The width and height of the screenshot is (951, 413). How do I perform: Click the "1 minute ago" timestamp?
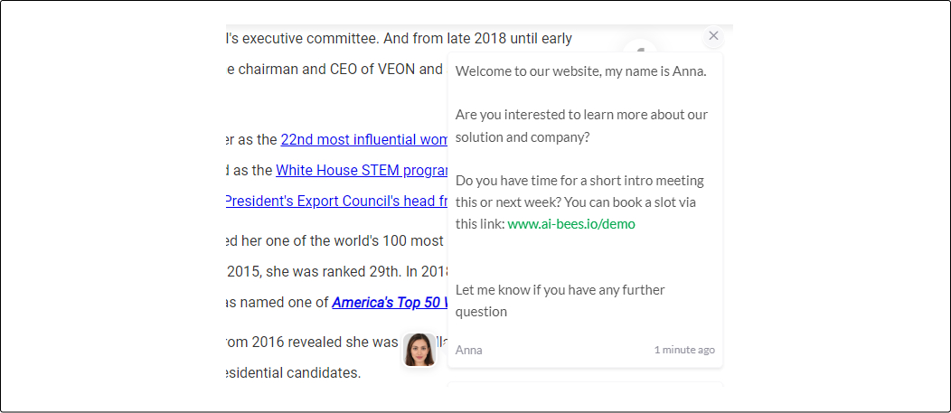[684, 350]
